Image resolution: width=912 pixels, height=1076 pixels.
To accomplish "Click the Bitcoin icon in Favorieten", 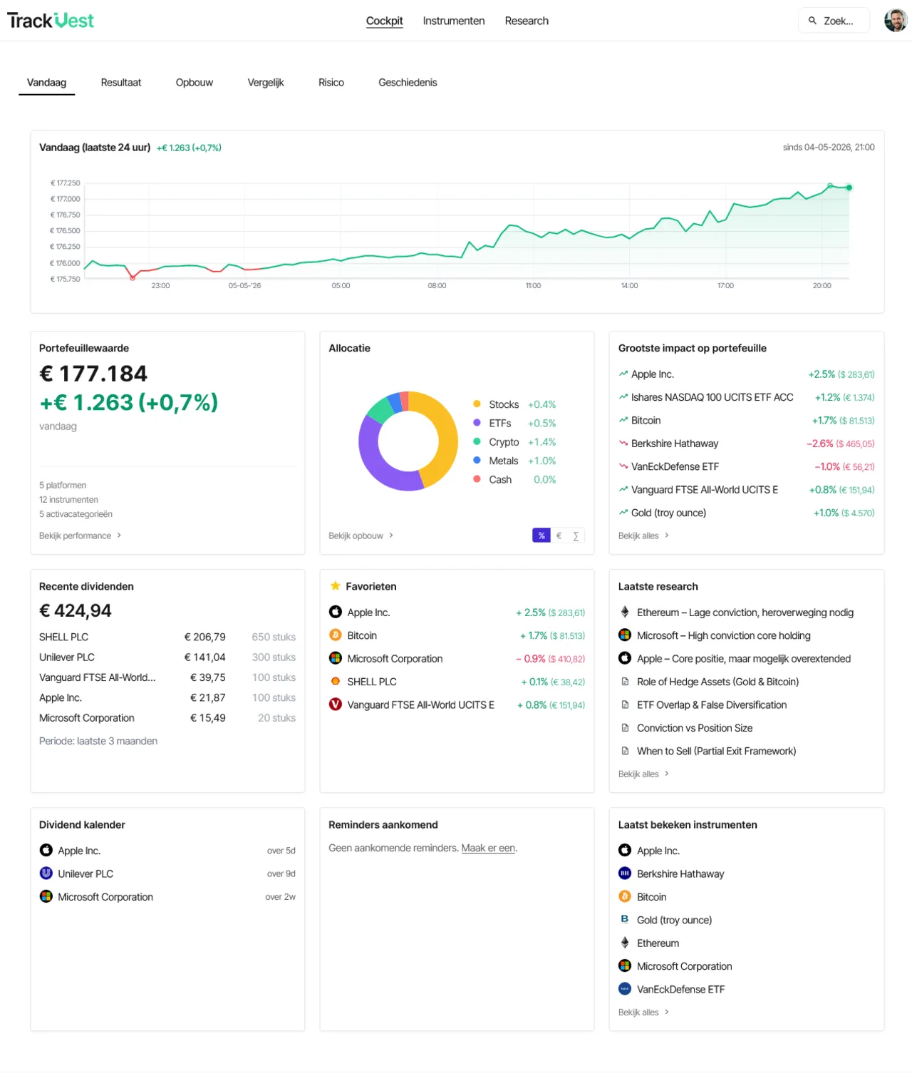I will click(335, 635).
